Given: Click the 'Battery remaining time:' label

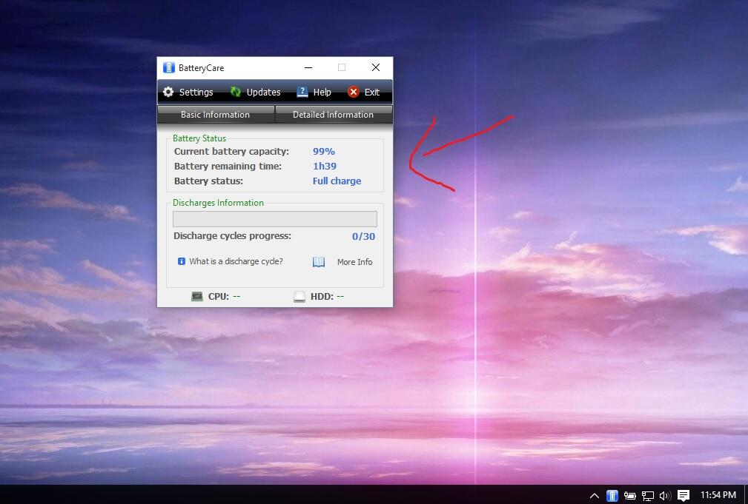Looking at the screenshot, I should click(228, 167).
